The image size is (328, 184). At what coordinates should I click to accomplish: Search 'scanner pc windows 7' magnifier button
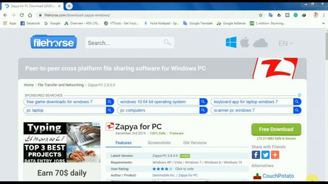coord(297,110)
